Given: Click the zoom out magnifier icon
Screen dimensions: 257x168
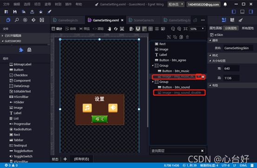Looking at the screenshot, I should (x=173, y=29).
